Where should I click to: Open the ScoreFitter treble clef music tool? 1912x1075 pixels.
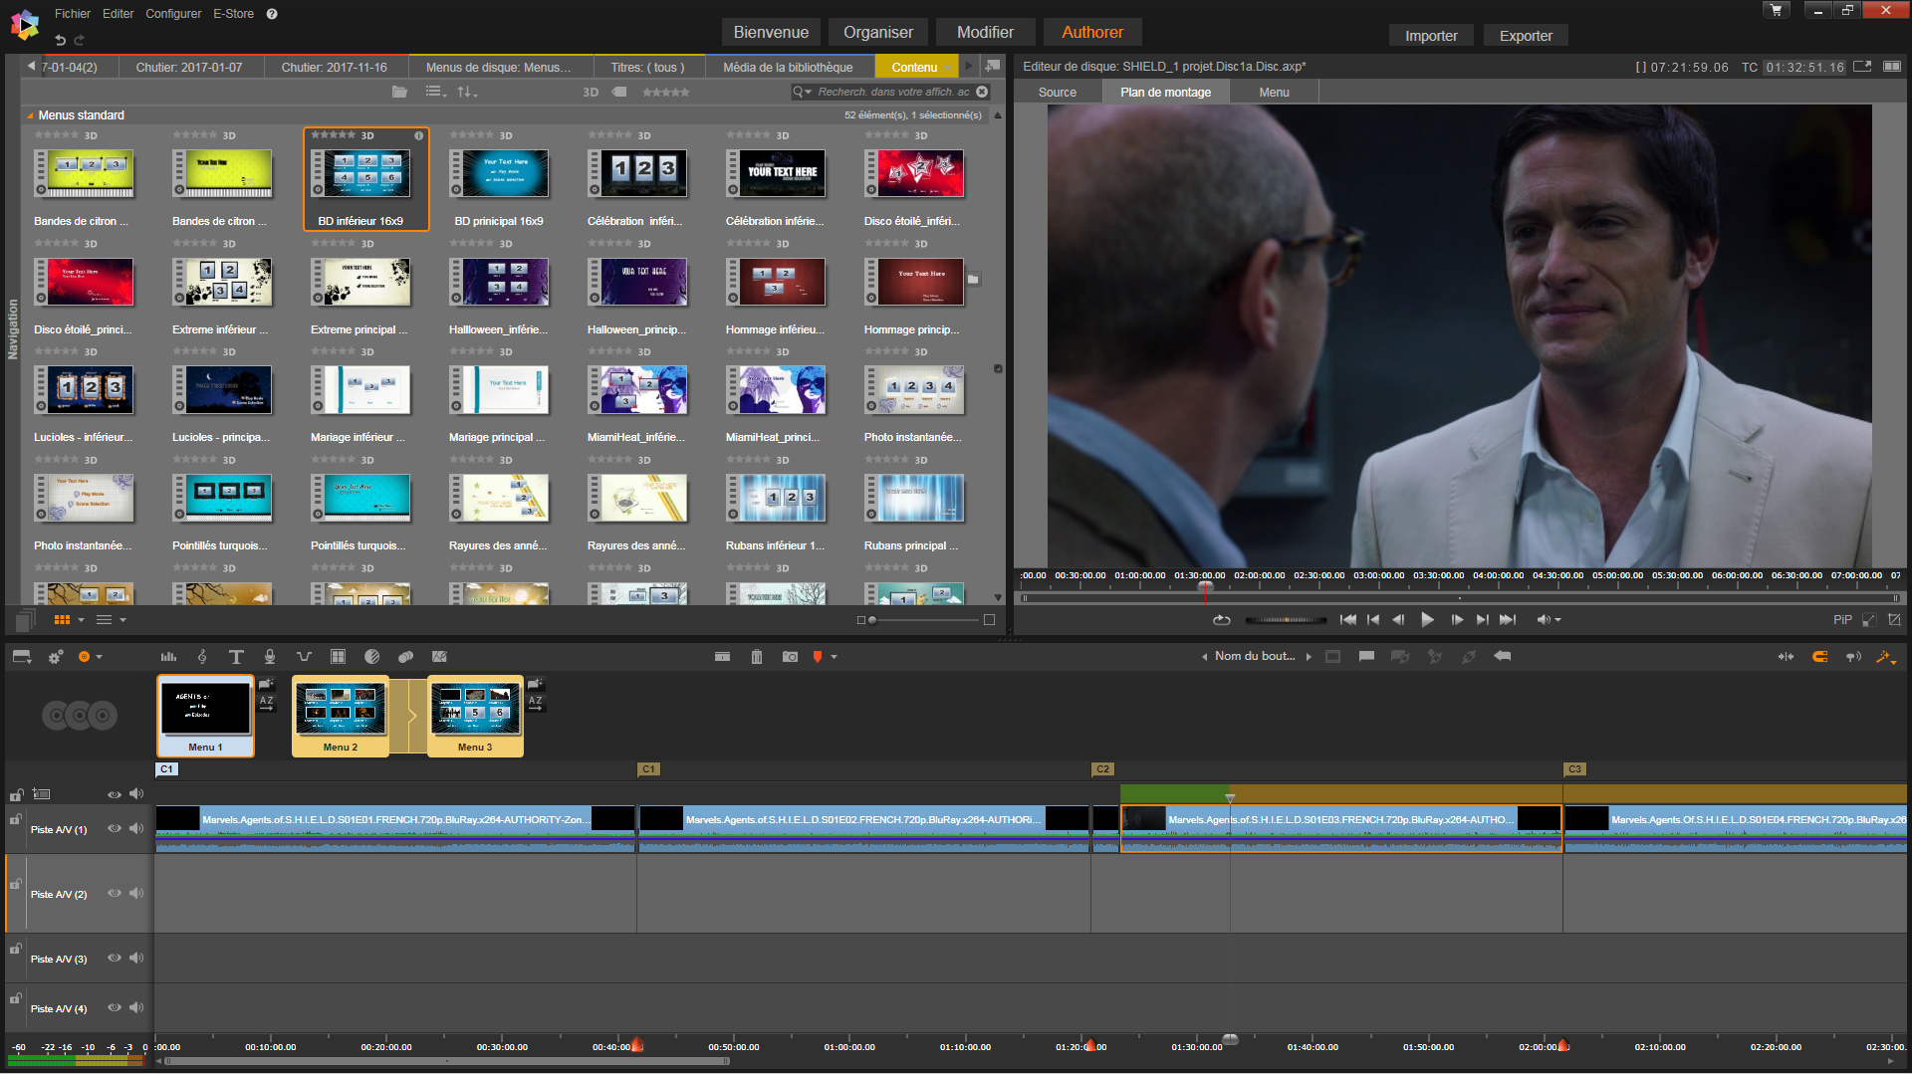pyautogui.click(x=202, y=657)
